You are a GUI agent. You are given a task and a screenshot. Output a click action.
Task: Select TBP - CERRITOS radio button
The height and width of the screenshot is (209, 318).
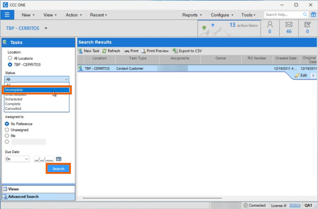(10, 64)
